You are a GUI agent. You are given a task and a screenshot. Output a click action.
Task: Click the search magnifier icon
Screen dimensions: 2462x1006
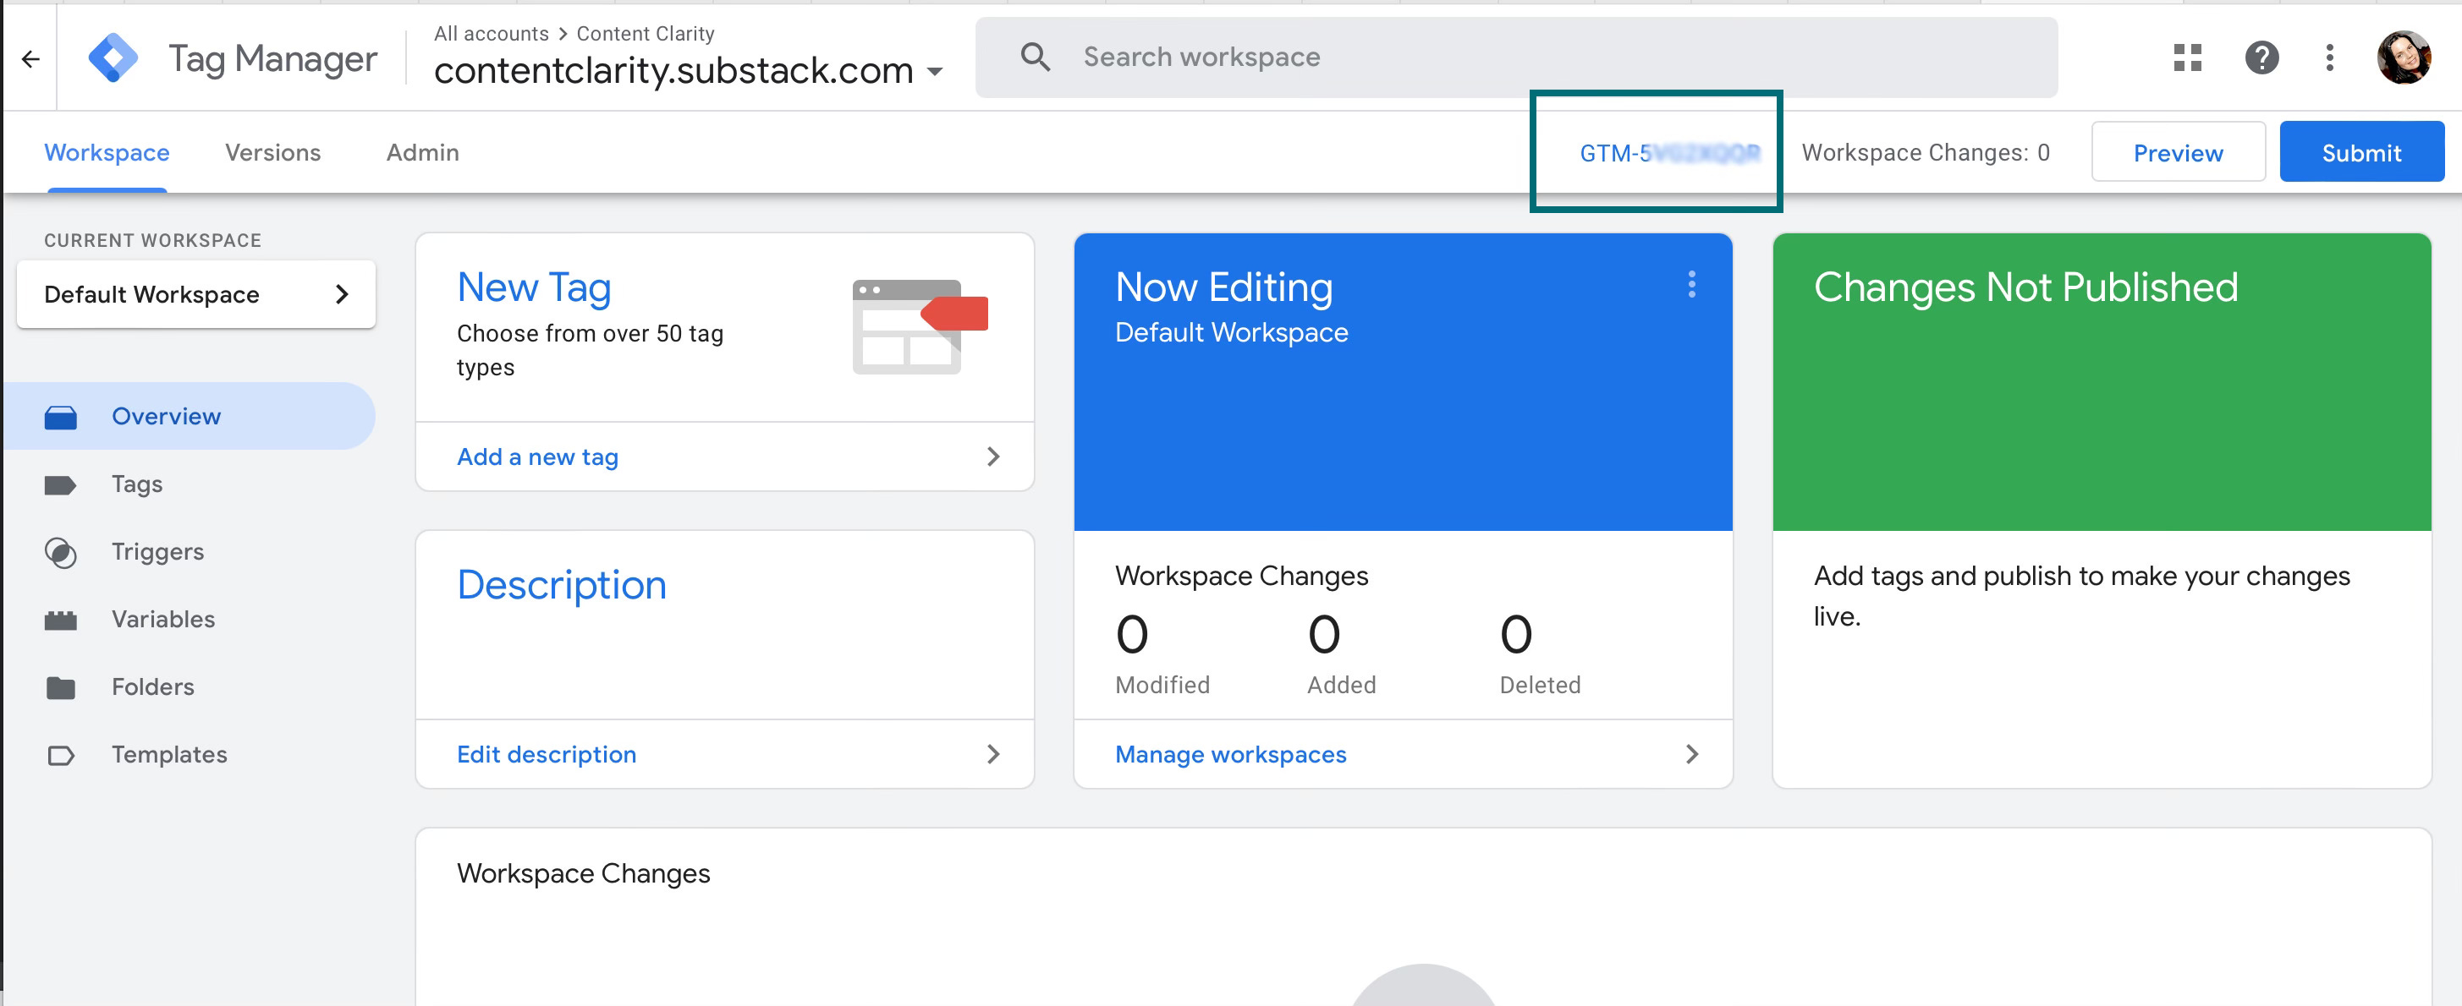(1035, 57)
